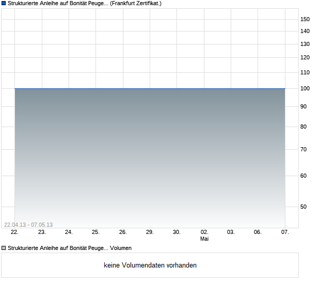Click the x-axis date label '06.'
Screen dimensions: 320x282
[x=258, y=232]
